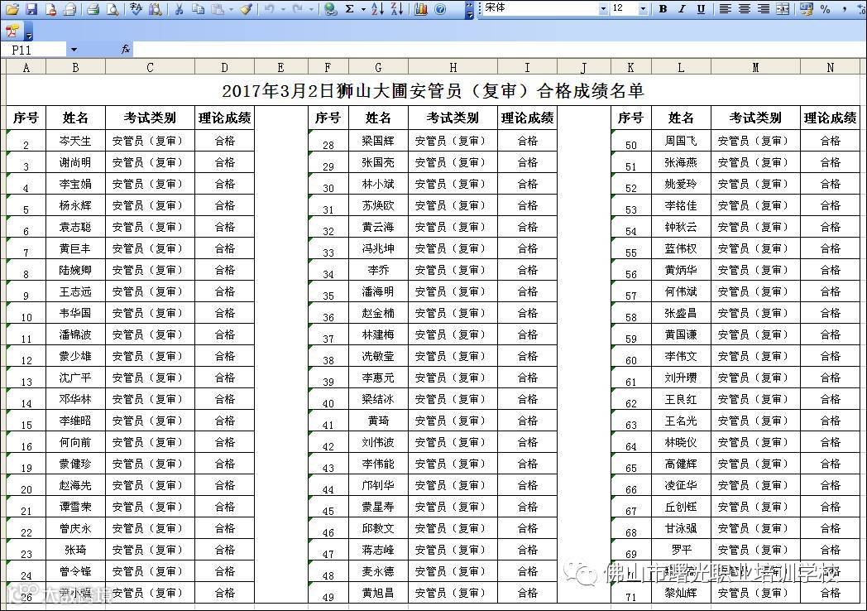Image resolution: width=867 pixels, height=611 pixels.
Task: Click the Paste clipboard icon
Action: (218, 9)
